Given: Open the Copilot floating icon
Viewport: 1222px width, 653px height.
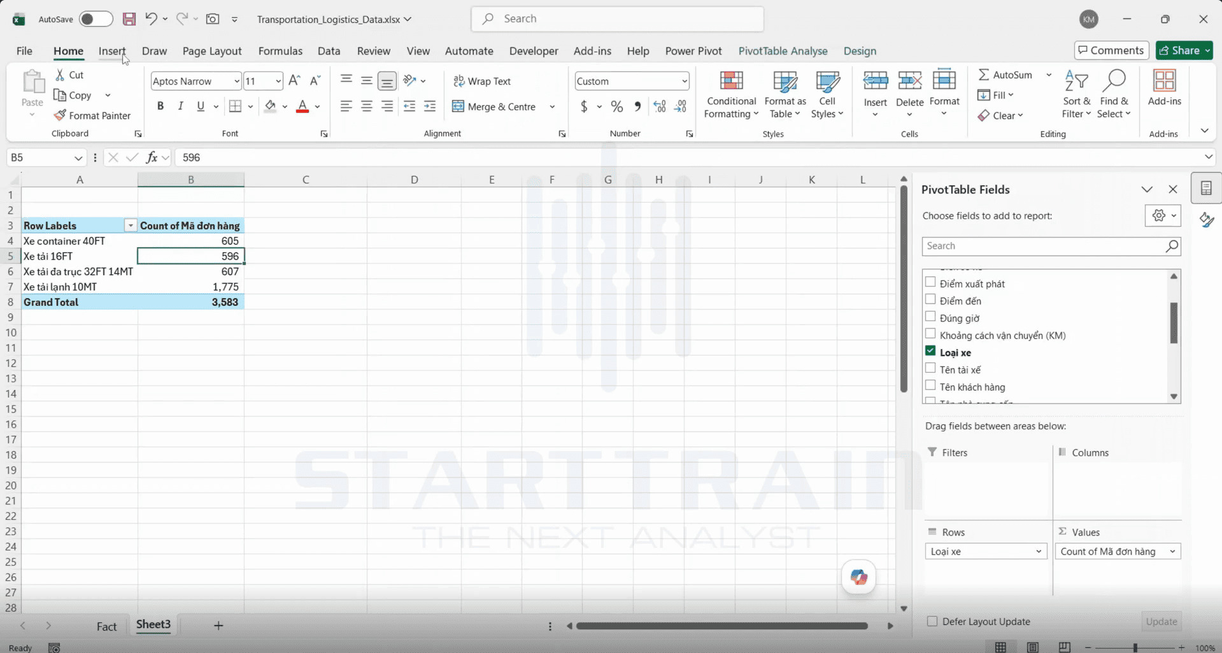Looking at the screenshot, I should coord(858,577).
